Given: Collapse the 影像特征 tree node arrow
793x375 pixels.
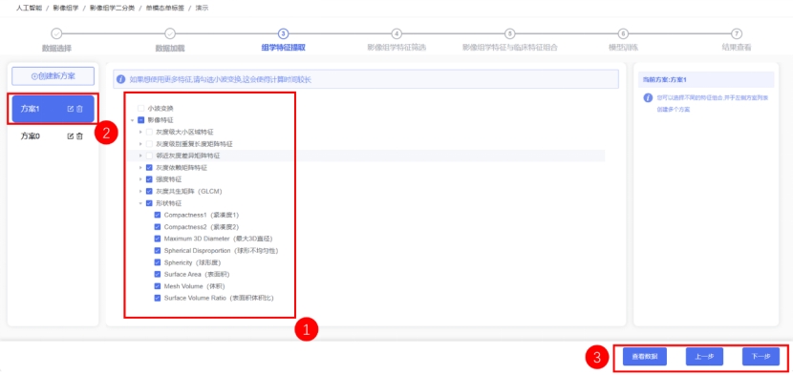Looking at the screenshot, I should pyautogui.click(x=133, y=120).
